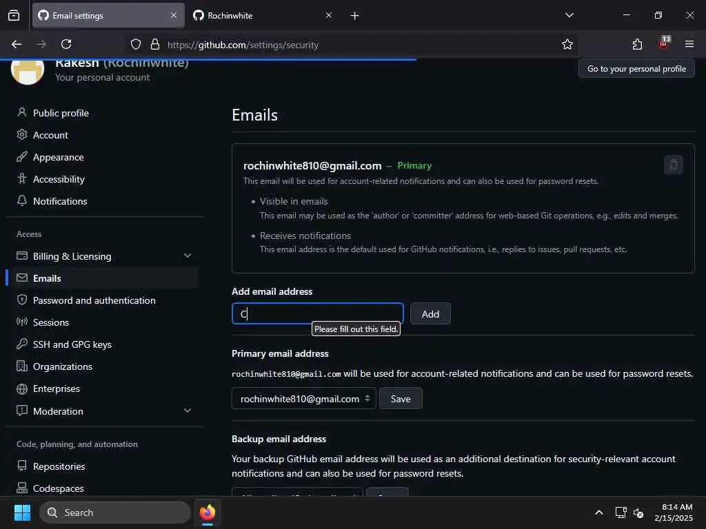Open Sessions settings page

click(51, 322)
